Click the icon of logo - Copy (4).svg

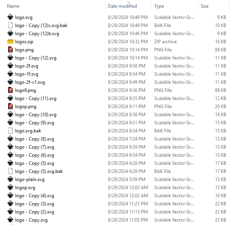click(x=10, y=195)
